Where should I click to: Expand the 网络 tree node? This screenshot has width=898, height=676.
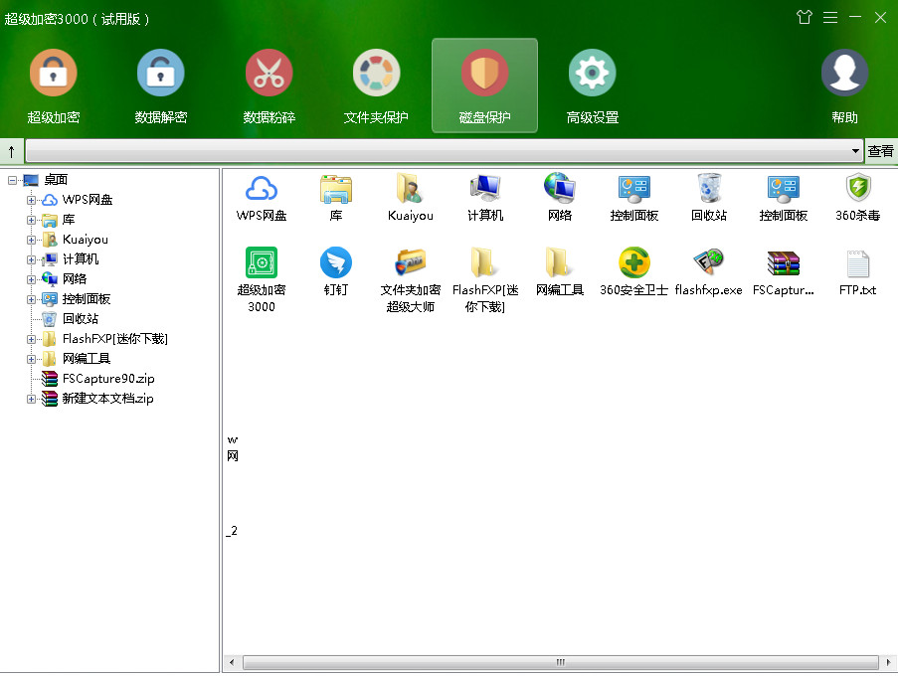pyautogui.click(x=32, y=280)
